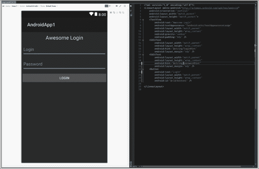Open the editor zoom percentage dropdown
Image resolution: width=259 pixels, height=169 pixels.
(136, 166)
